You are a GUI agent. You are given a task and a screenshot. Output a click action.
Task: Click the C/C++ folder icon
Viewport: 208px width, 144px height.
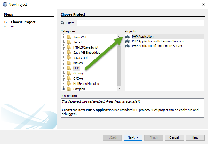[69, 78]
